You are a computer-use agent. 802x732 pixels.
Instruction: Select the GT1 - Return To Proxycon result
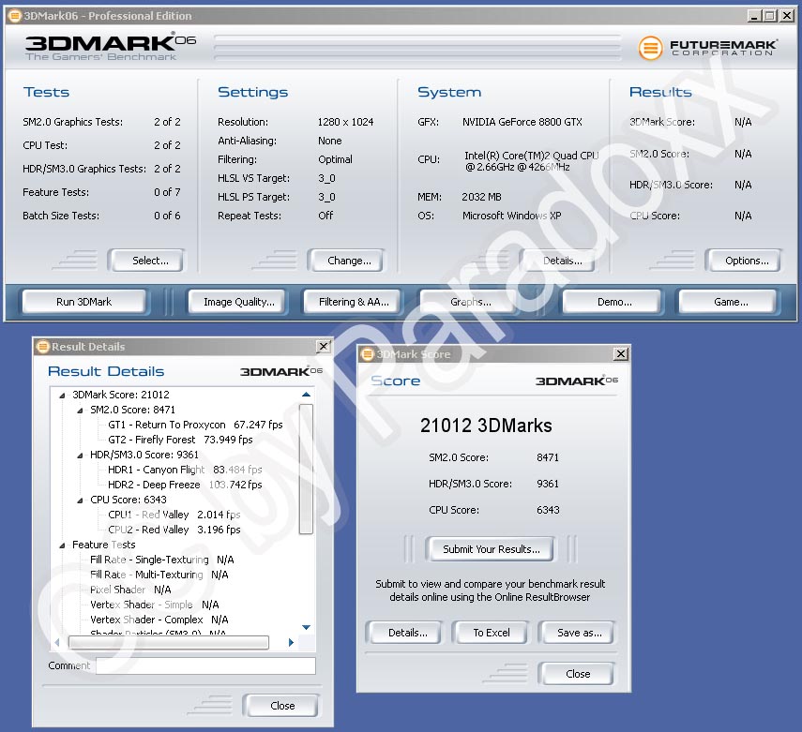167,425
